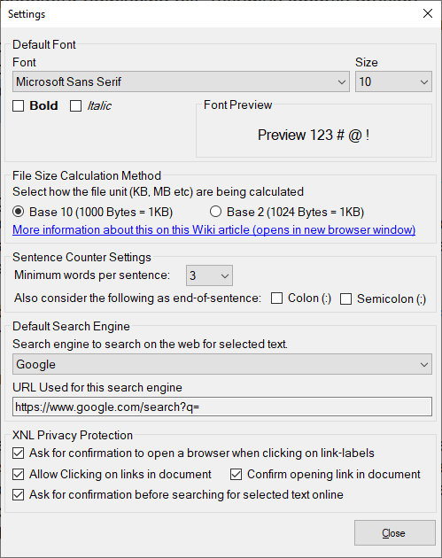
Task: Select Base 2 (1024 Bytes) option
Action: click(x=215, y=212)
